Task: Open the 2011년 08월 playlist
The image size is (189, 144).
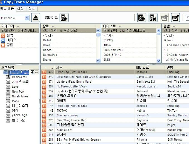Action: pyautogui.click(x=20, y=82)
